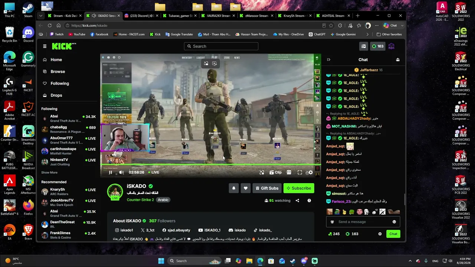475x267 pixels.
Task: Open DeenTheGreat recommended channel
Action: [x=69, y=224]
